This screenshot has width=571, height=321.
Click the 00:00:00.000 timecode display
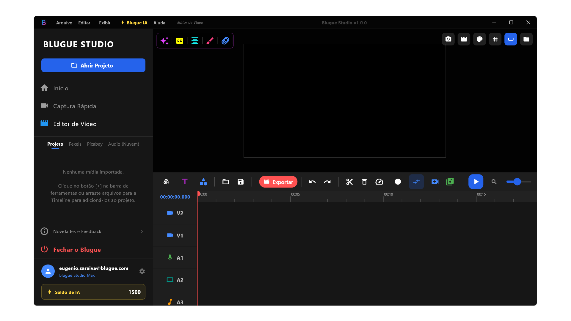[x=175, y=197]
